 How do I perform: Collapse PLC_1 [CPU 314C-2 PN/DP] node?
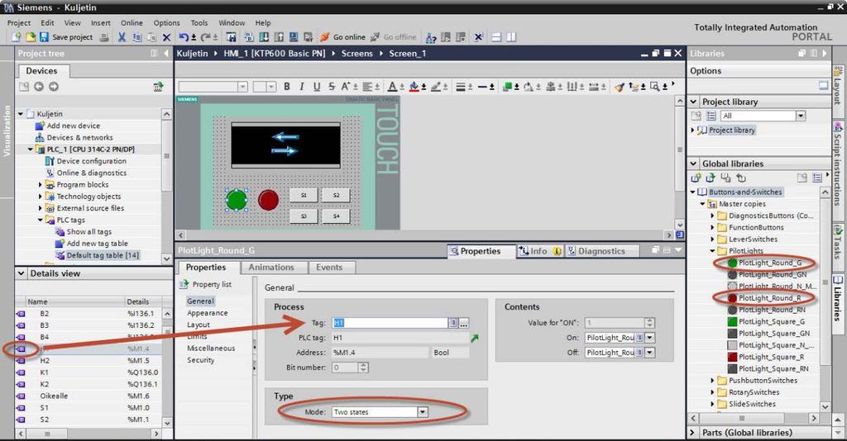tap(31, 149)
